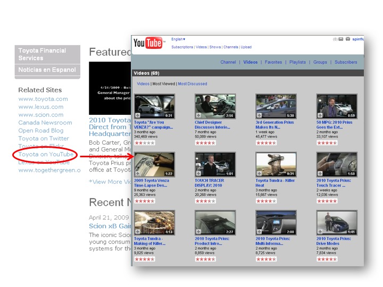Open the Toyota Financial Services button
The height and width of the screenshot is (287, 383).
click(x=47, y=54)
